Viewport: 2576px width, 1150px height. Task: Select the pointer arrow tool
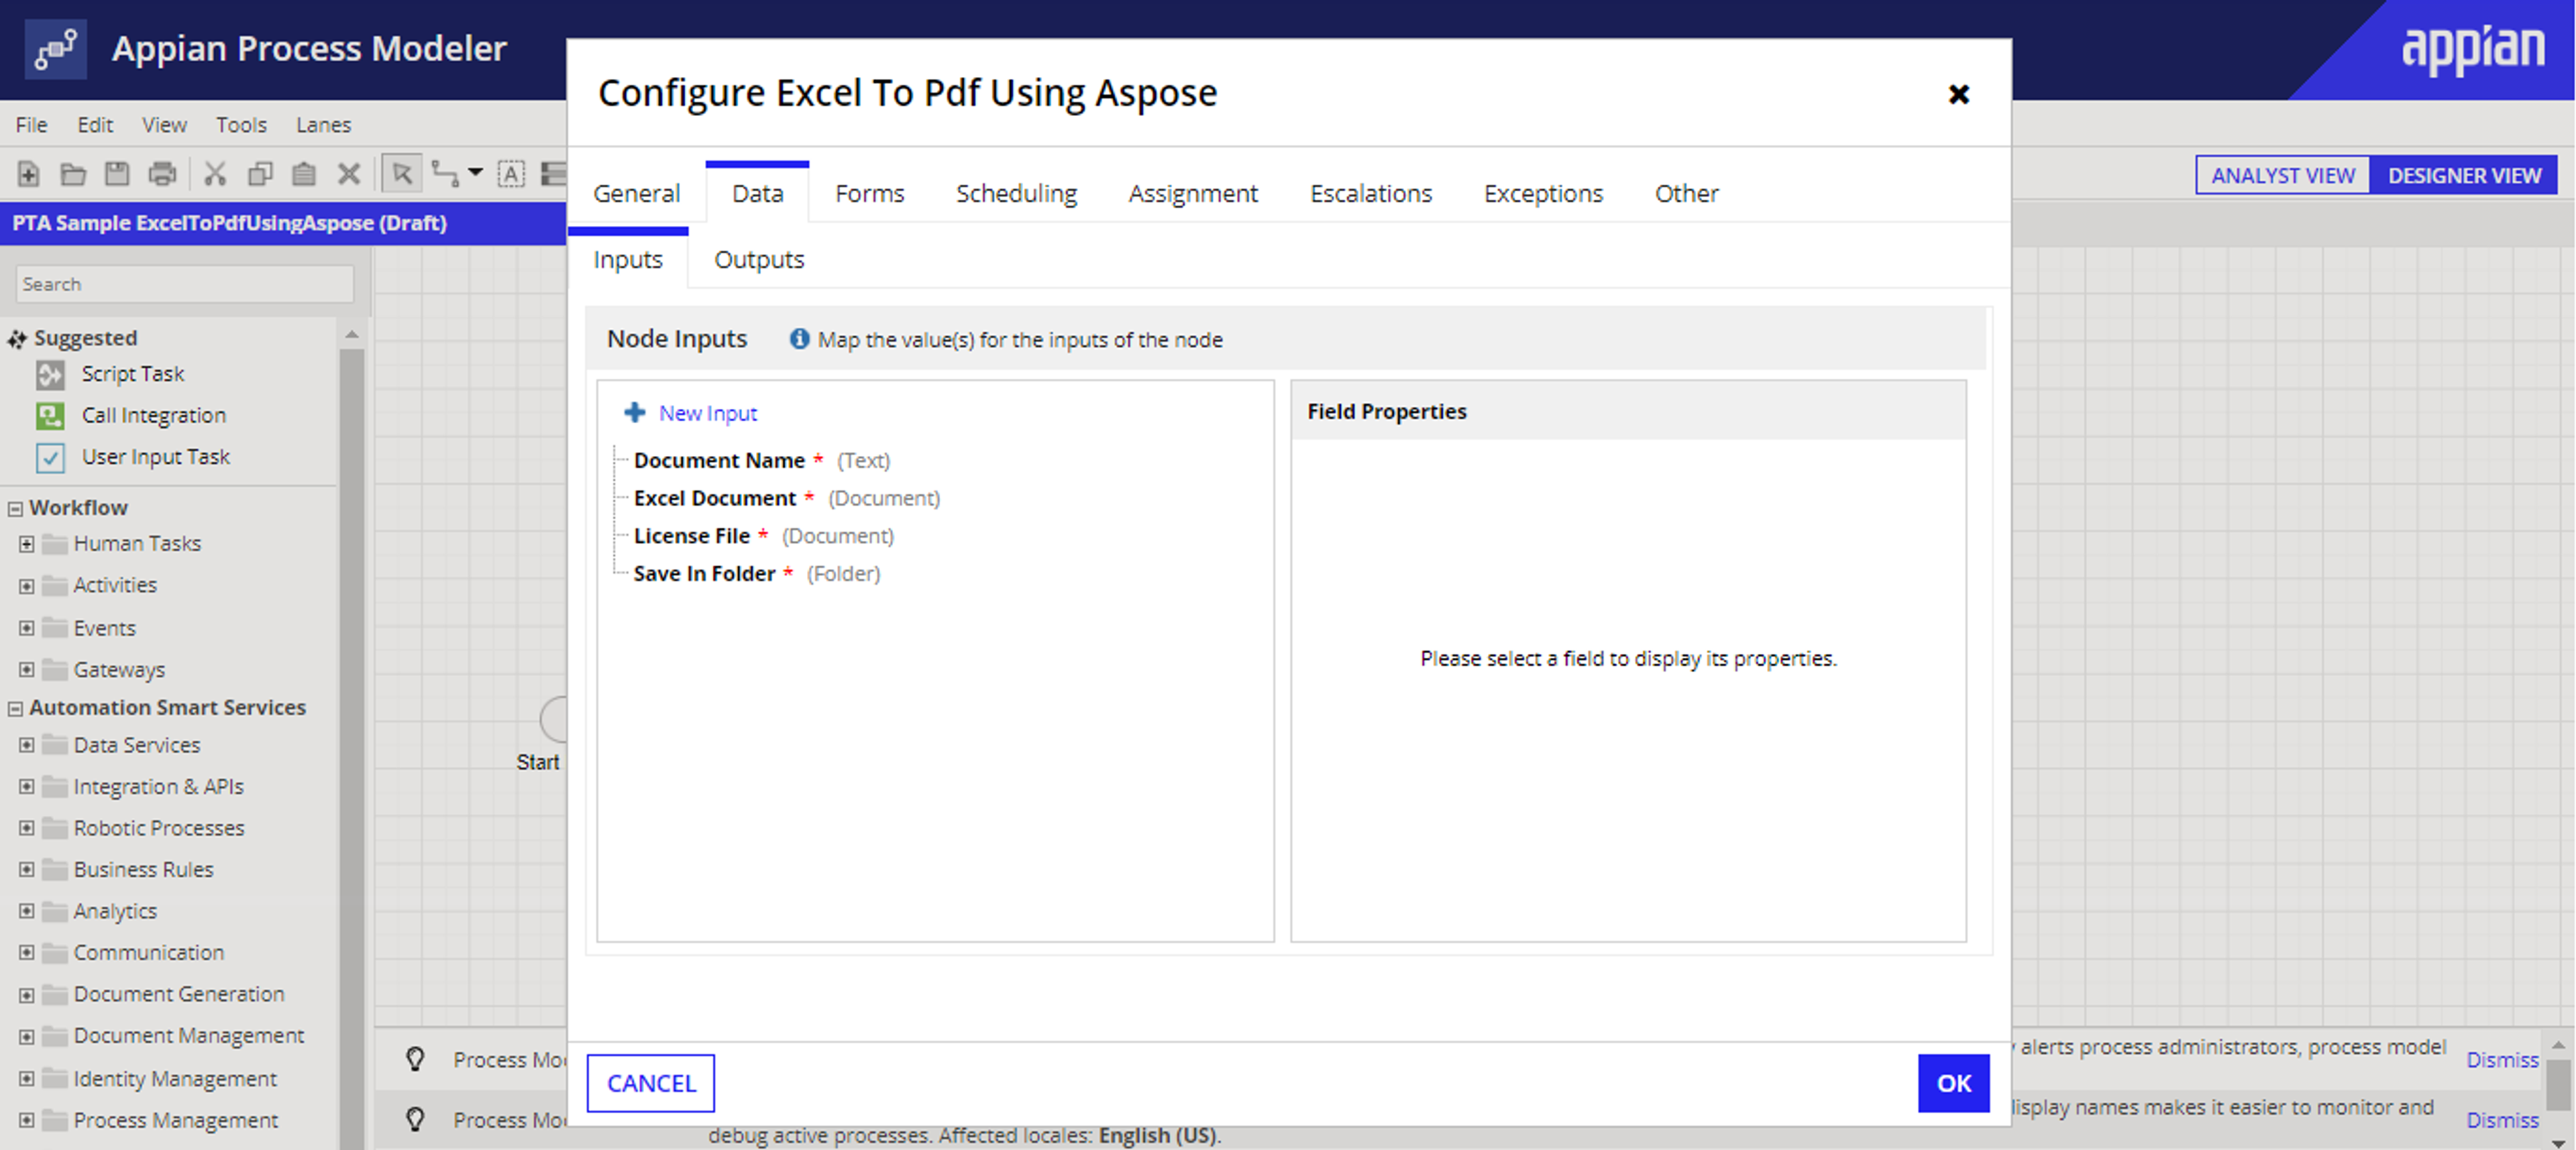[x=402, y=174]
